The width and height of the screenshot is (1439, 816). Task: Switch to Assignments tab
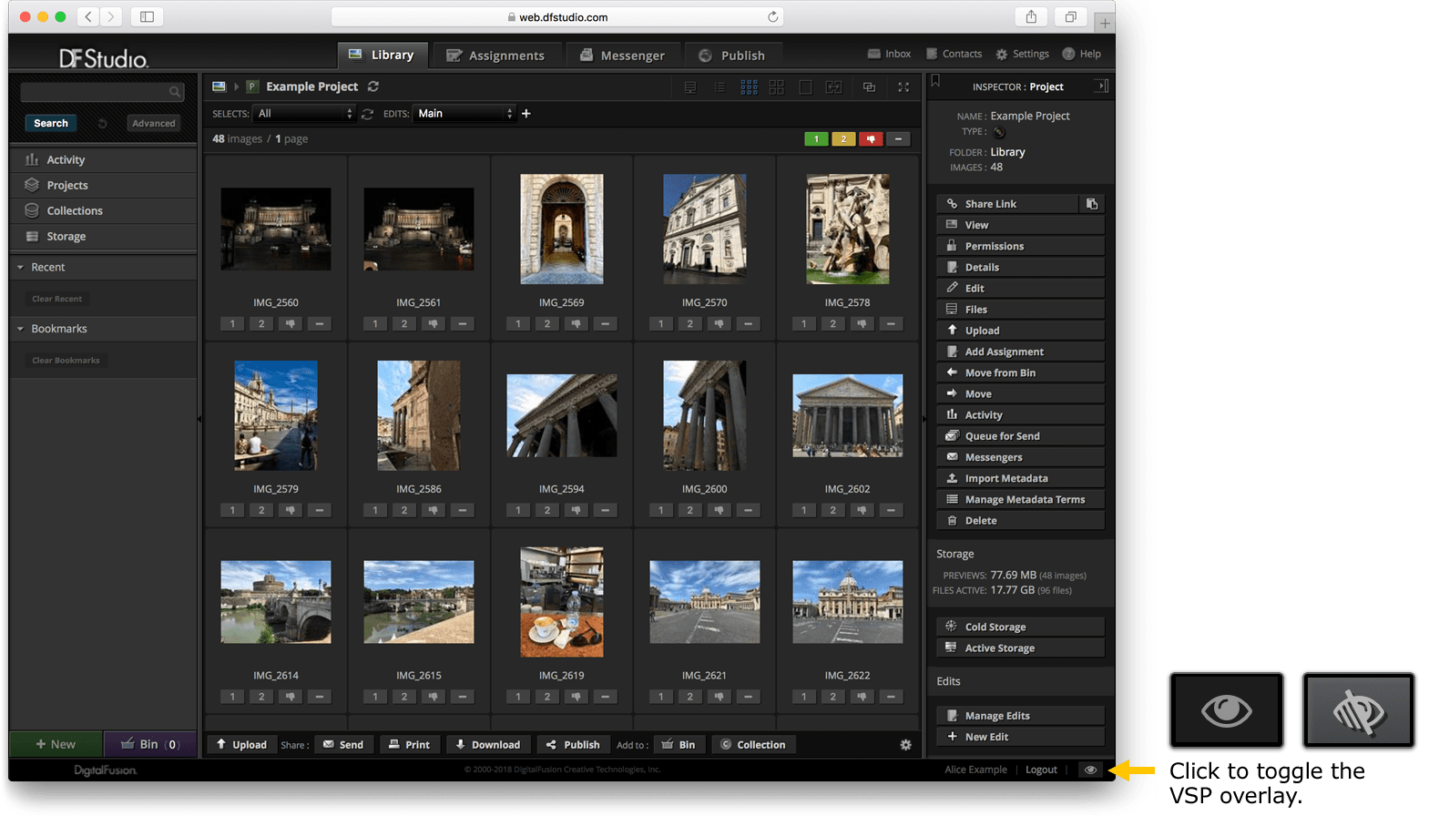click(x=495, y=56)
